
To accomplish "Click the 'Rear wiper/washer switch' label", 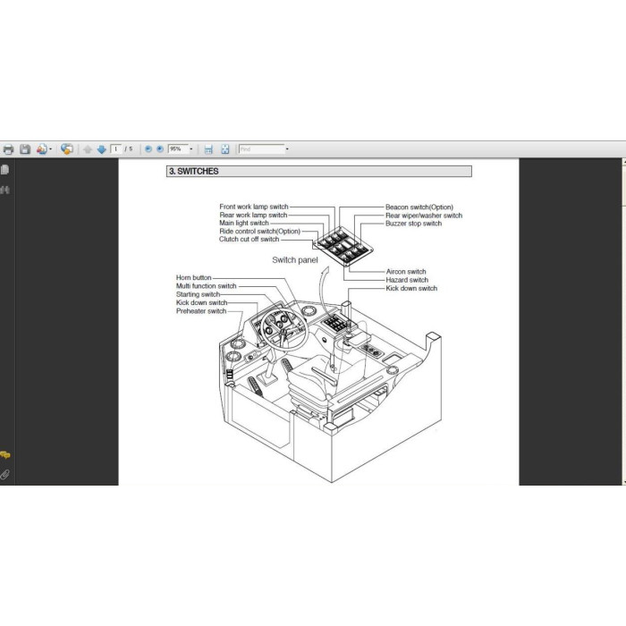I will click(x=424, y=216).
